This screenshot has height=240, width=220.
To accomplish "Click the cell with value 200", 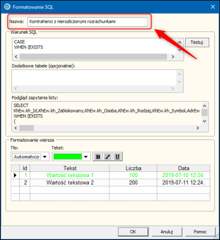I will (x=133, y=183).
